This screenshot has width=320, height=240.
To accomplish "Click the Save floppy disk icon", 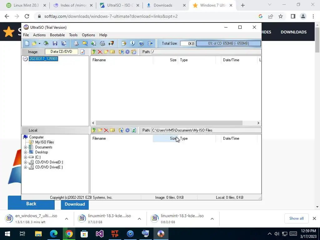I will point(55,43).
